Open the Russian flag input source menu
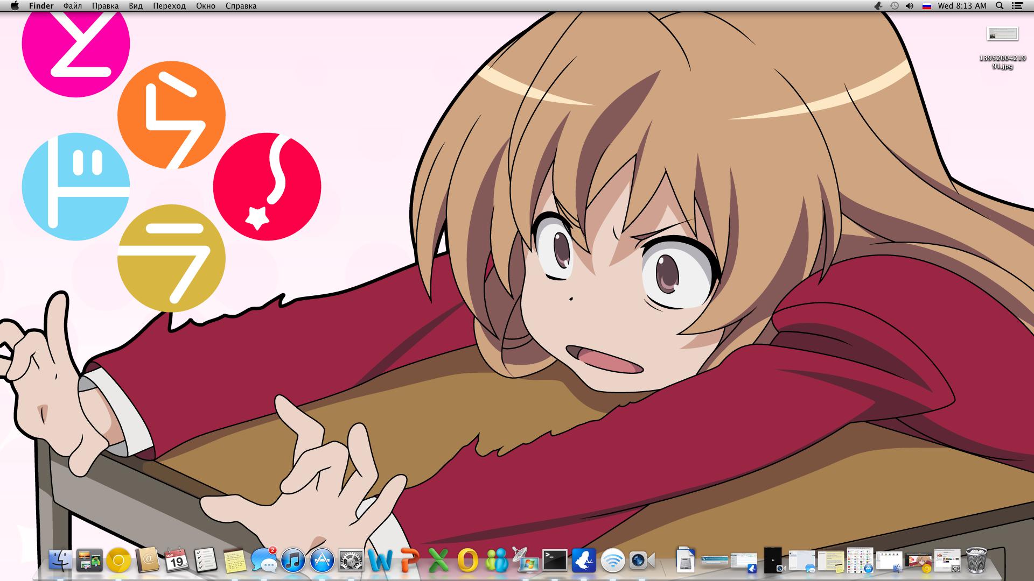Viewport: 1034px width, 581px height. pyautogui.click(x=927, y=6)
